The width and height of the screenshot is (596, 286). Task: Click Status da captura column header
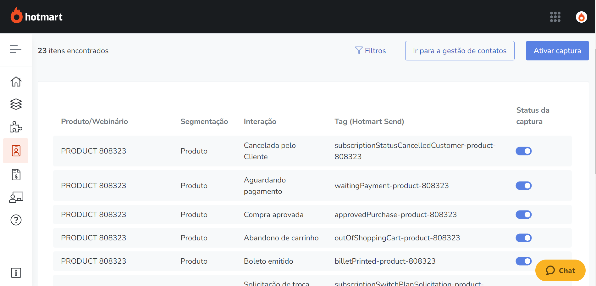(533, 116)
